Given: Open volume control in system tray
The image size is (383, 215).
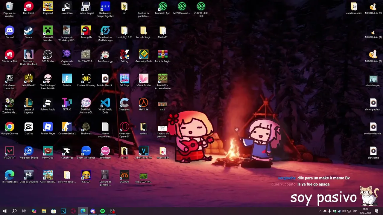Looking at the screenshot, I should click(344, 211).
